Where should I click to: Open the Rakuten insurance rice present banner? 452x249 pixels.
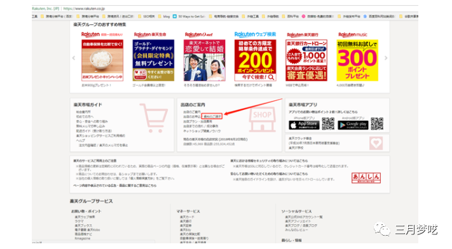(x=102, y=60)
